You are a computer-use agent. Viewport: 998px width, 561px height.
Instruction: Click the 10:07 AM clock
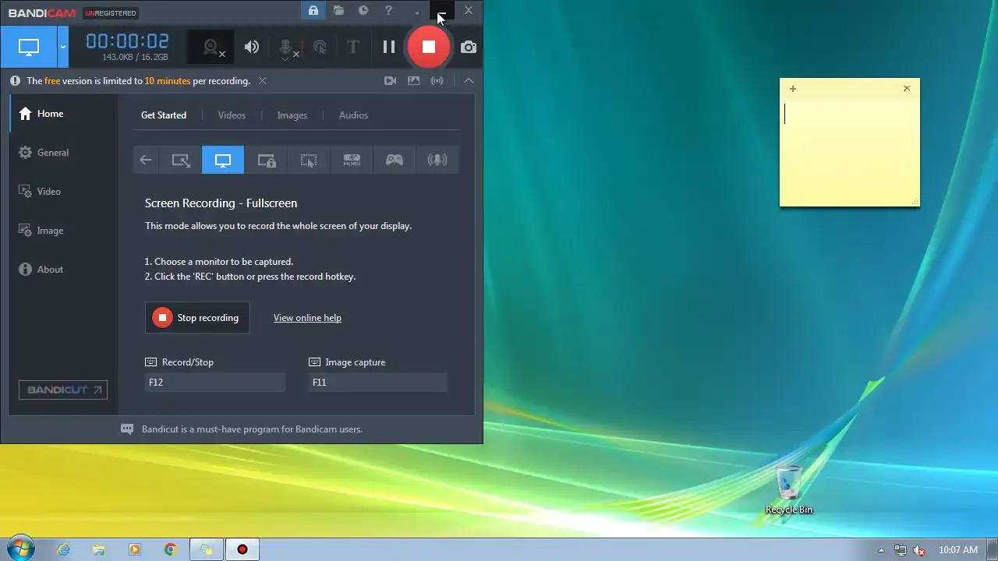[x=958, y=550]
